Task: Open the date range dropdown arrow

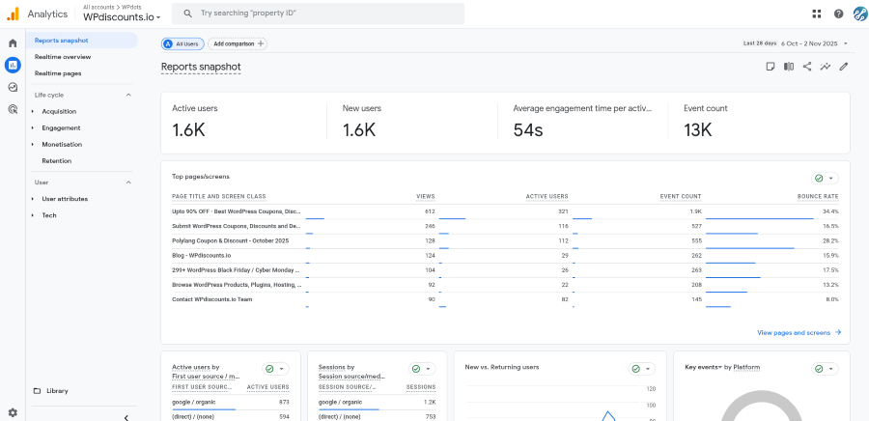Action: click(x=846, y=43)
